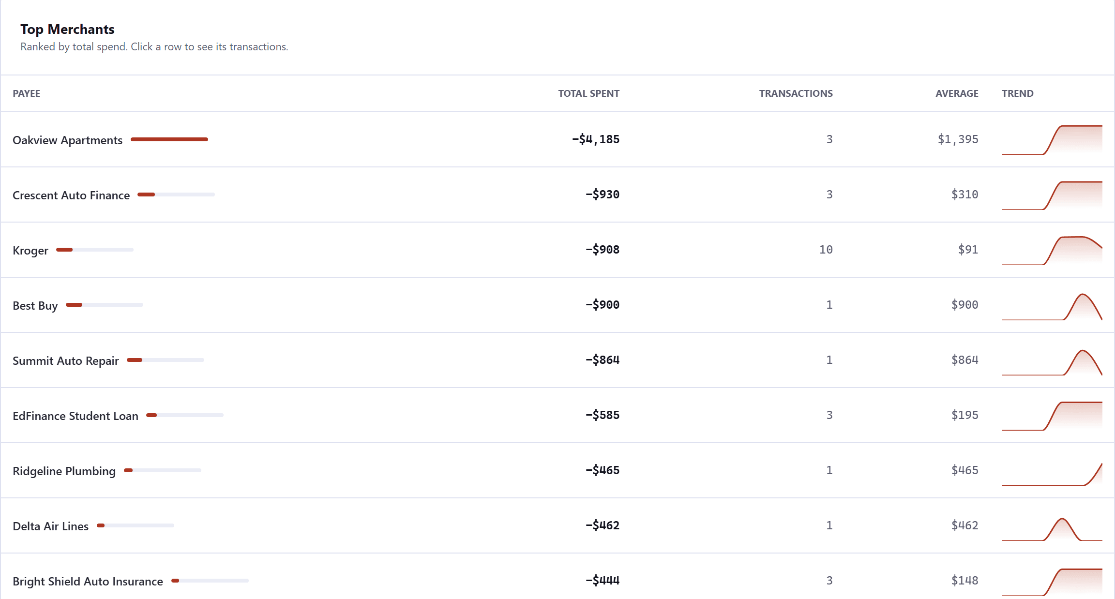Click the $462 average for Delta
Screen dimensions: 1115x599
(965, 525)
